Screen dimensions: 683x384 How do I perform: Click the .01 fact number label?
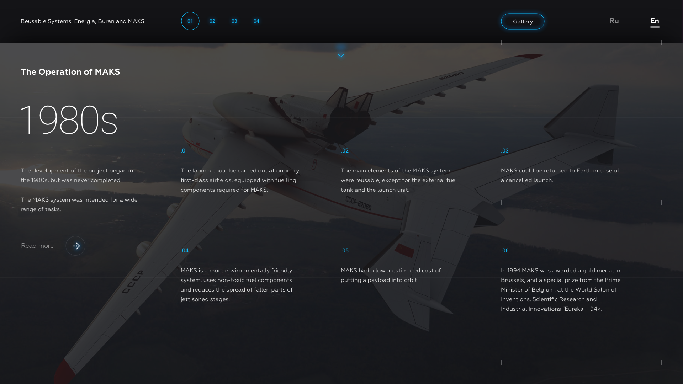click(185, 151)
